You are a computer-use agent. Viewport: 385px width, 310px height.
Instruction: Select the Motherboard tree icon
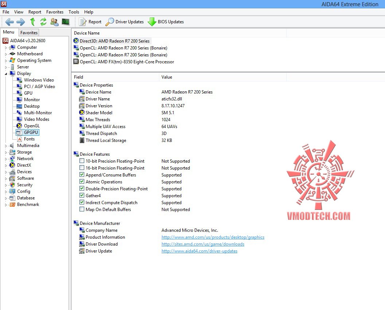(x=12, y=54)
